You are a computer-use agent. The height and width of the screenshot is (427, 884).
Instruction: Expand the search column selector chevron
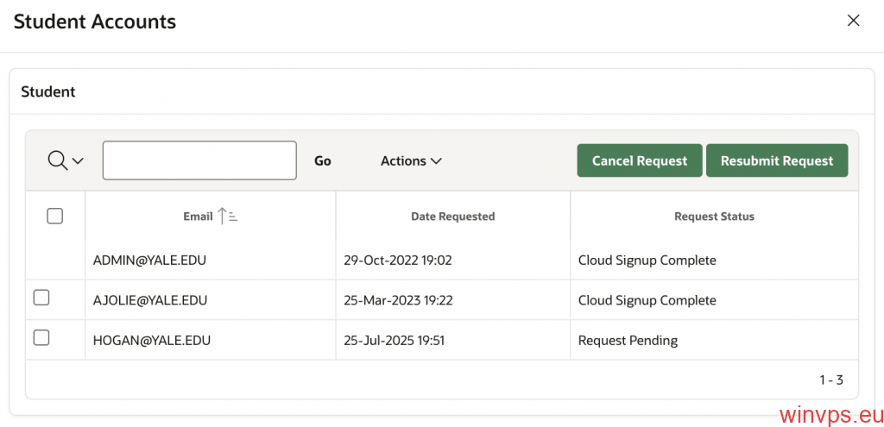pos(78,161)
